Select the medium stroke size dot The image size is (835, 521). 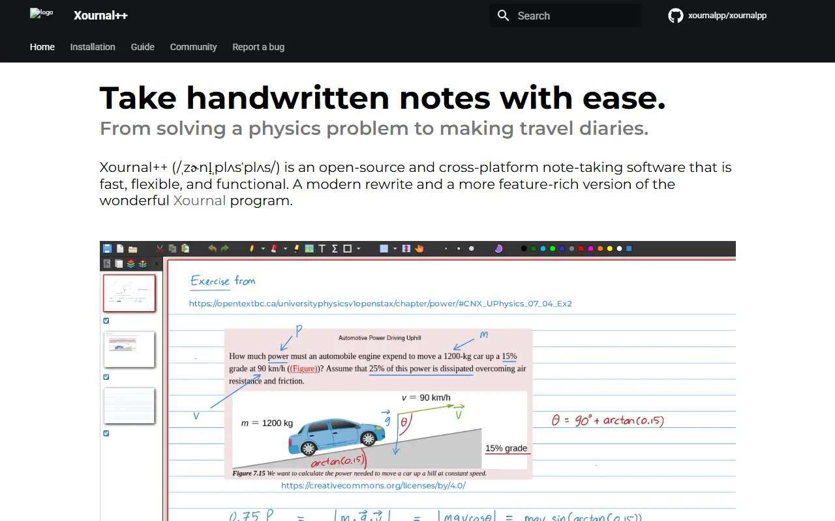coord(459,249)
